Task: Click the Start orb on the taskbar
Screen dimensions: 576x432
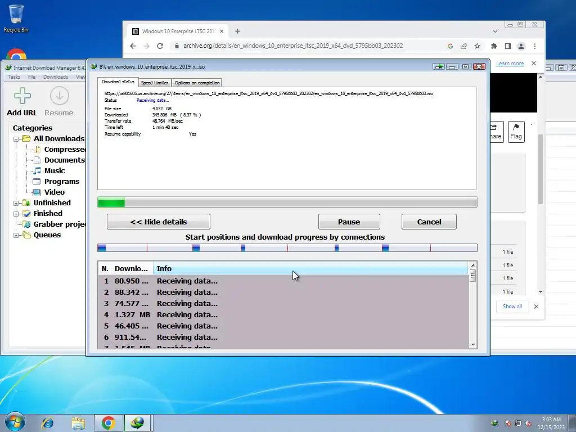Action: point(15,422)
